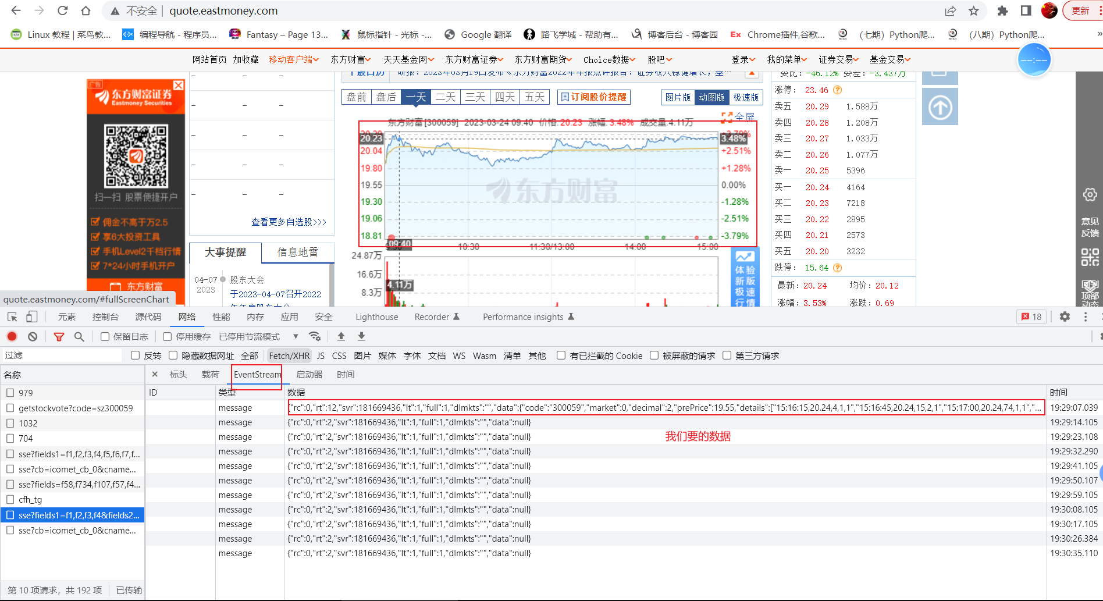Open the 控制台 console tab
The height and width of the screenshot is (601, 1103).
pos(105,316)
